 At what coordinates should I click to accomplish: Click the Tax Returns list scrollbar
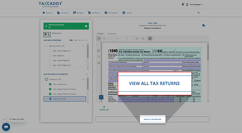coord(88,84)
